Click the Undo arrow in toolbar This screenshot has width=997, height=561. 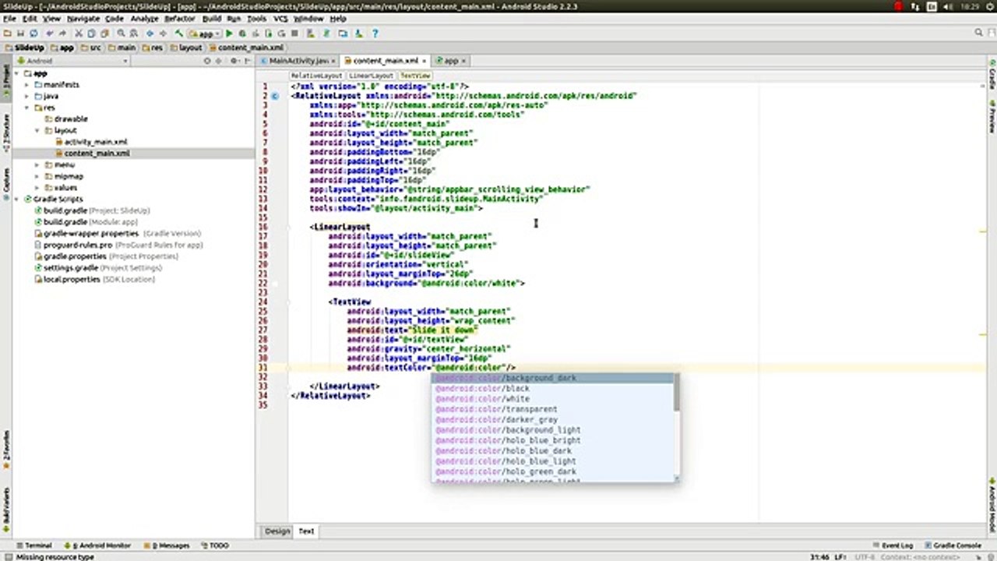pos(48,34)
